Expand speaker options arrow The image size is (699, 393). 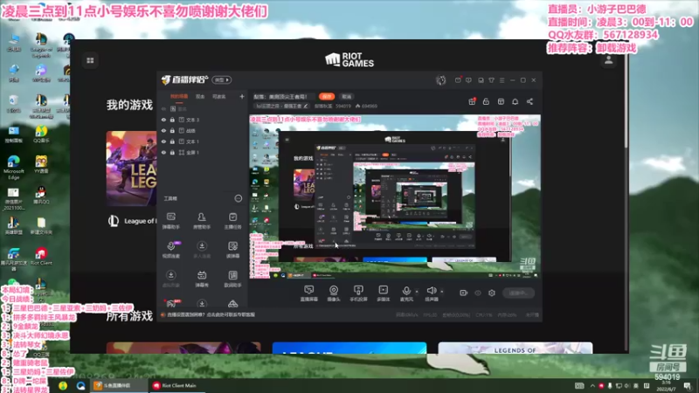[x=442, y=292]
